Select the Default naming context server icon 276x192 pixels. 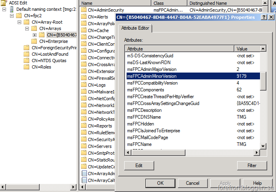[x=12, y=9]
